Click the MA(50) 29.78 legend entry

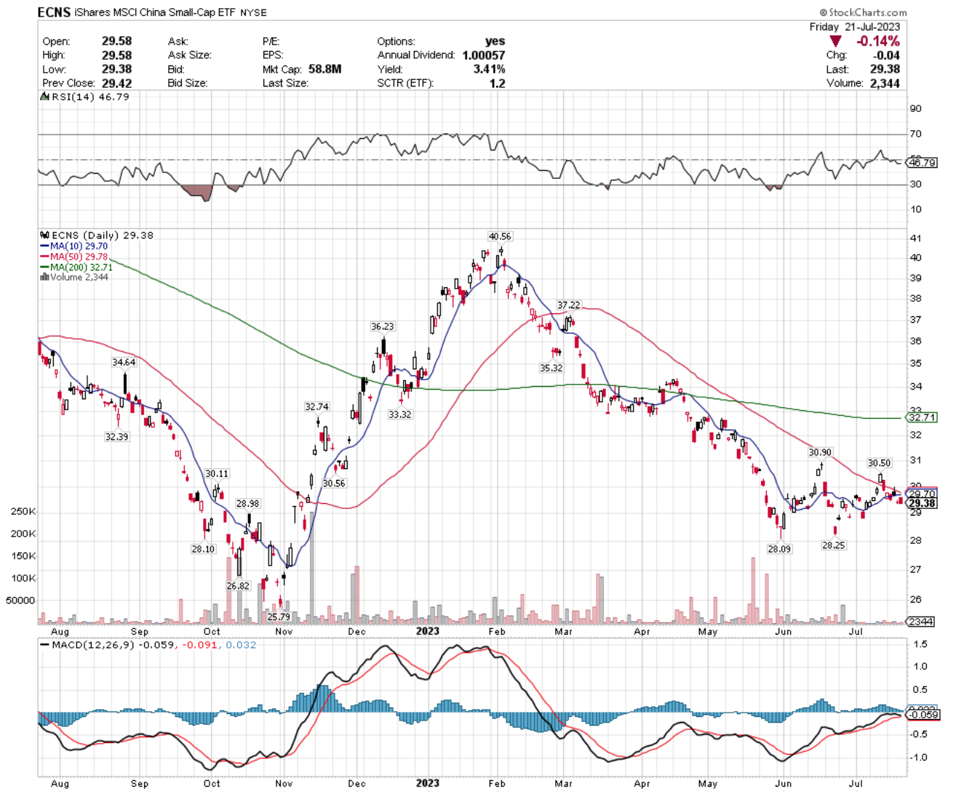click(76, 257)
